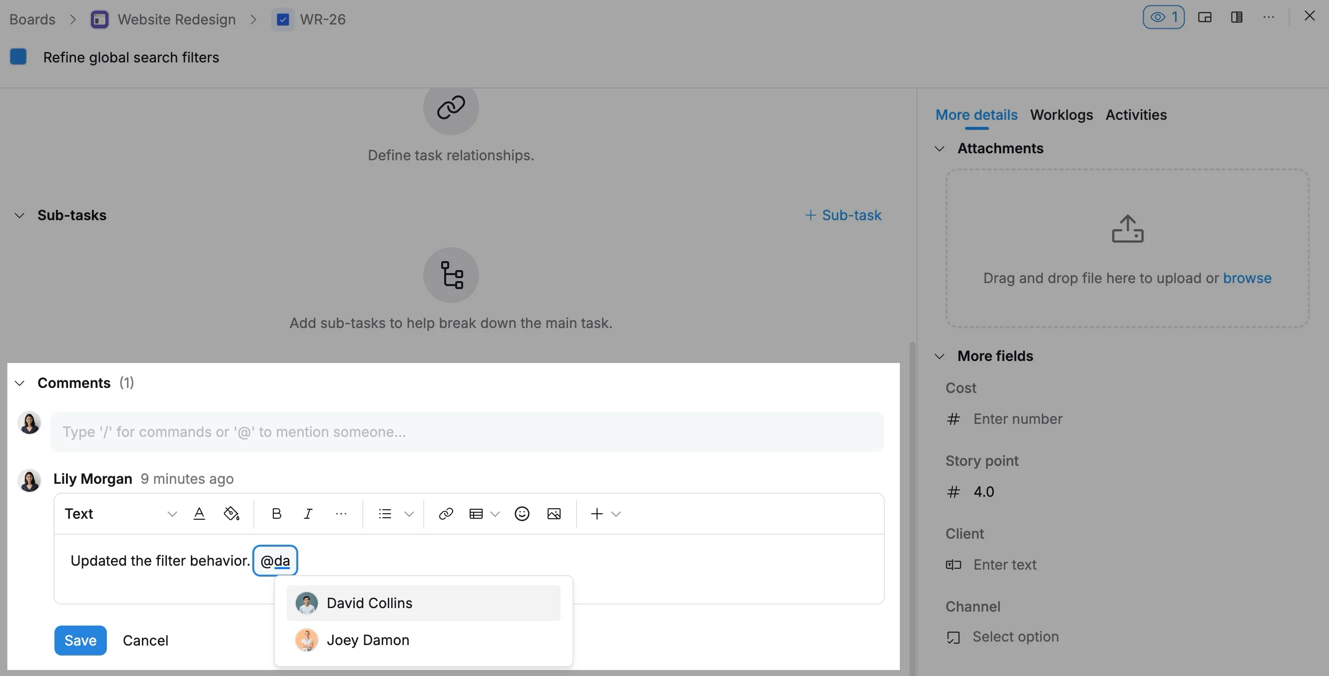The width and height of the screenshot is (1329, 676).
Task: Select the More details tab
Action: (x=976, y=115)
